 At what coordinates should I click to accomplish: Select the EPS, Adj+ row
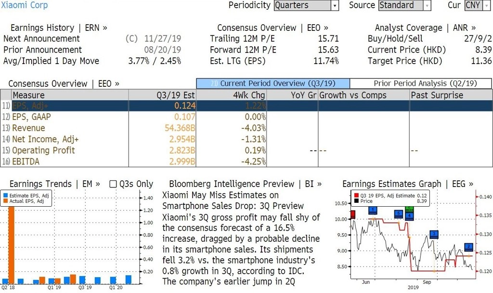coord(246,106)
